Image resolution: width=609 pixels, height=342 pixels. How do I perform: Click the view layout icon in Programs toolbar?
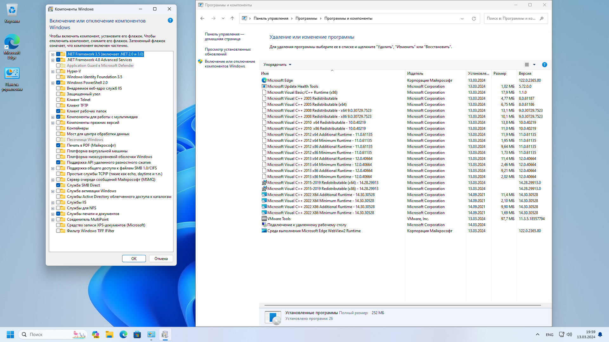[527, 65]
